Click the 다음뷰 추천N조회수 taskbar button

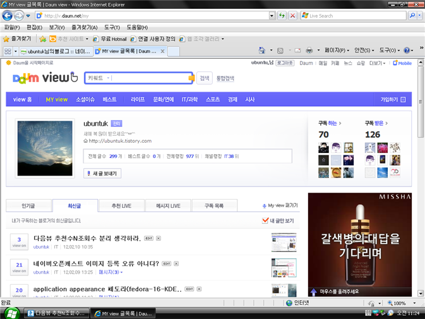point(57,313)
